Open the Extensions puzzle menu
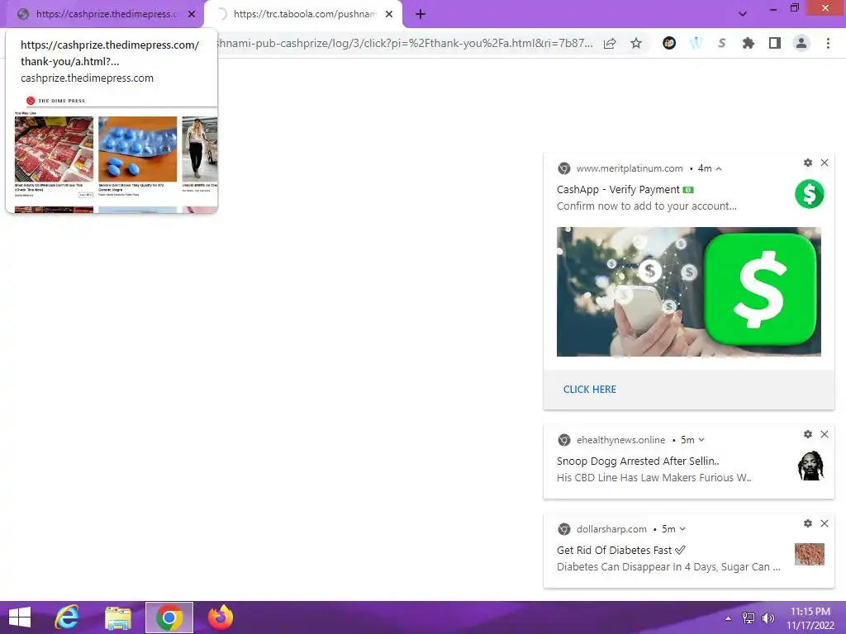 point(749,43)
